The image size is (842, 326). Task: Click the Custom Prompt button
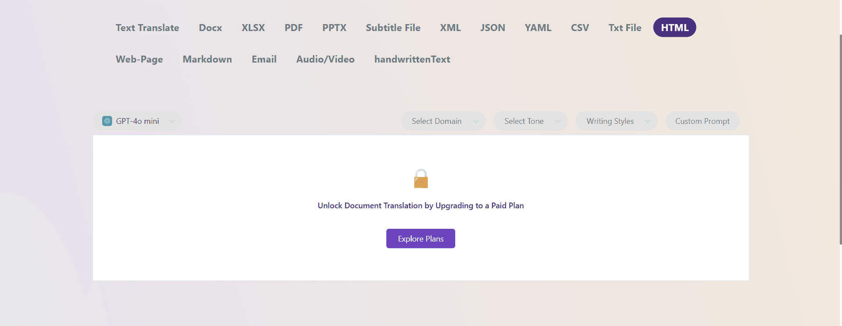[x=702, y=121]
